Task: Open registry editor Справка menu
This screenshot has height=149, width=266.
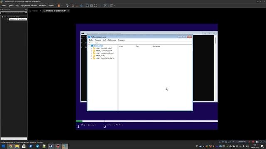Action: point(121,40)
